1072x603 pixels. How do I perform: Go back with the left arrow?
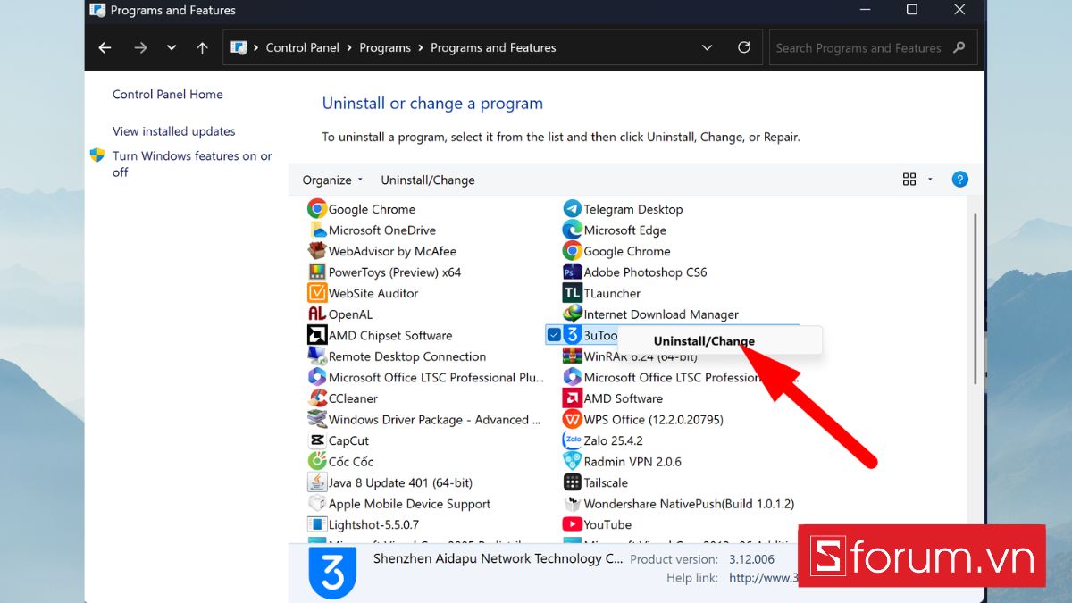tap(105, 47)
